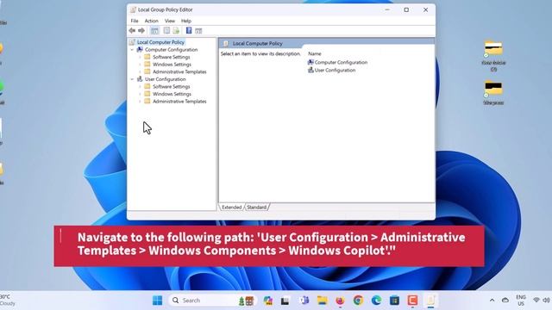The width and height of the screenshot is (552, 310).
Task: Click the Back arrow in the toolbar
Action: click(132, 31)
